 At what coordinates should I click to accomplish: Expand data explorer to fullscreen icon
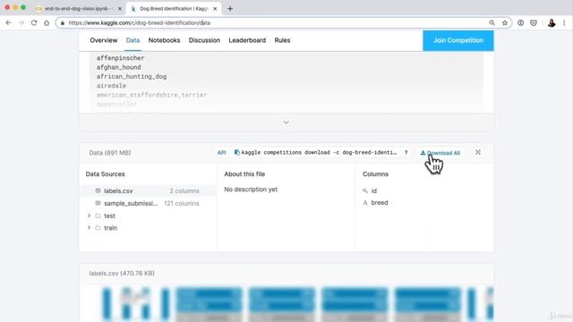click(x=477, y=152)
